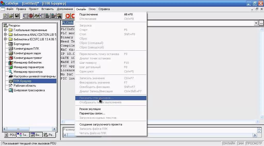Open the PLC browser command dropdown arrow
264x146 pixels.
pos(256,23)
